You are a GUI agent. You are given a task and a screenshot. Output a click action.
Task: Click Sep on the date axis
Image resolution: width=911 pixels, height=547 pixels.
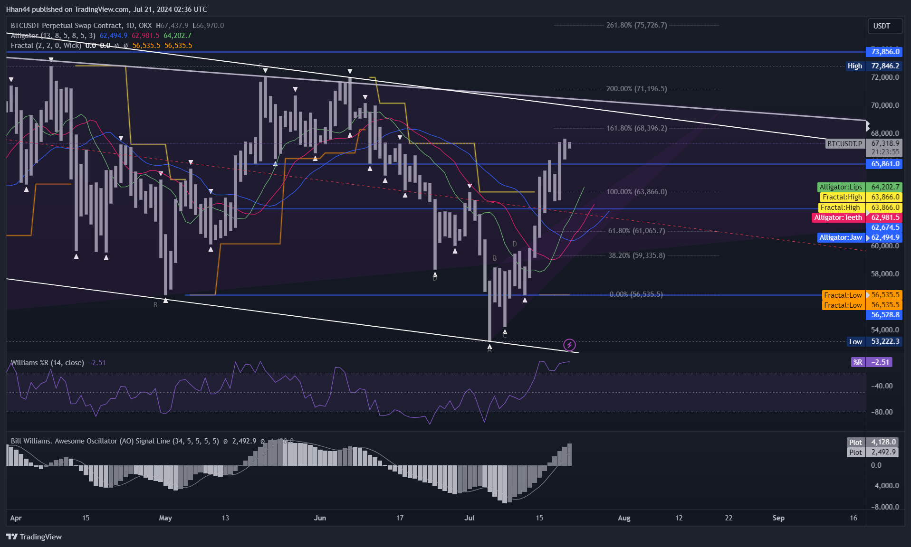[778, 518]
